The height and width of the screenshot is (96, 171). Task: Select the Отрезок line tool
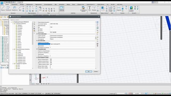click(3, 8)
